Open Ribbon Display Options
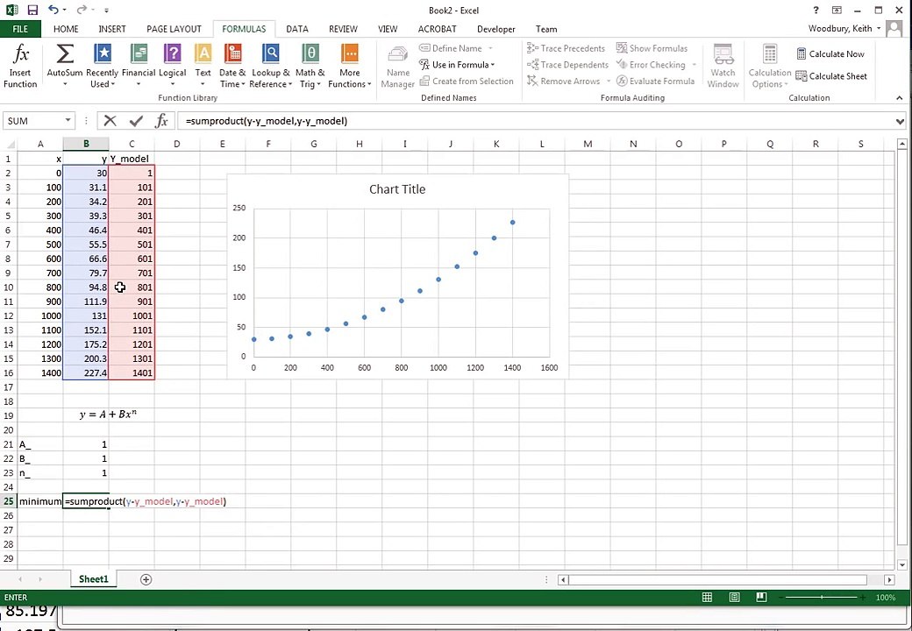 pyautogui.click(x=837, y=10)
